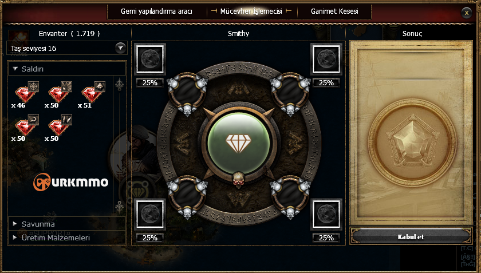Click the bottom-right empty stone slot box
481x273 pixels.
pos(326,215)
